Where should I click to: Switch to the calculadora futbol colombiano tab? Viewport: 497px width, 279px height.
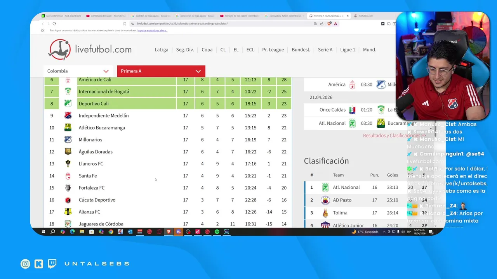tap(284, 16)
